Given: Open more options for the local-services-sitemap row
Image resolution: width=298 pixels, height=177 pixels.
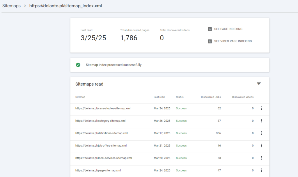Looking at the screenshot, I should point(261,158).
